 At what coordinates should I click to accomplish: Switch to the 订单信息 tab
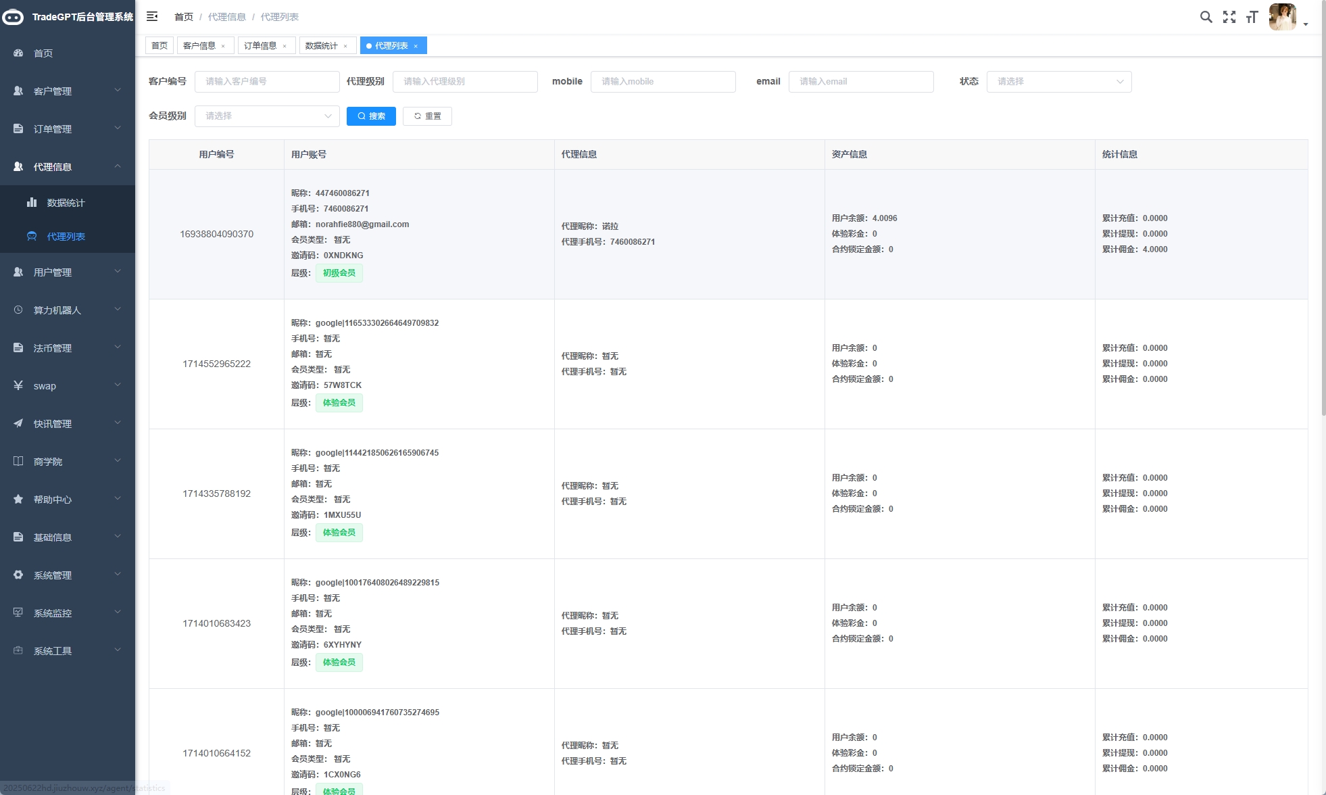[x=260, y=46]
